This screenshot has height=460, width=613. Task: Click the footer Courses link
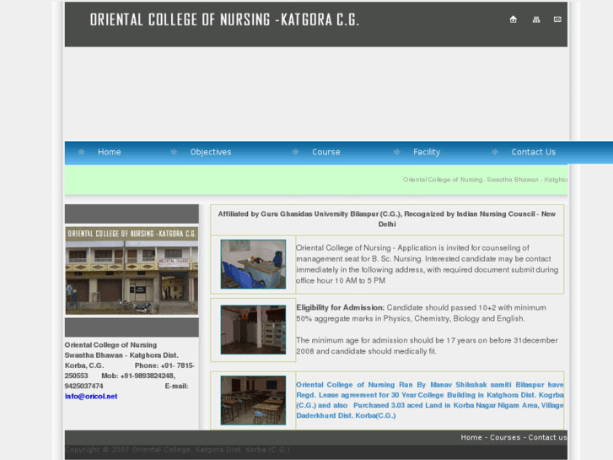coord(505,437)
